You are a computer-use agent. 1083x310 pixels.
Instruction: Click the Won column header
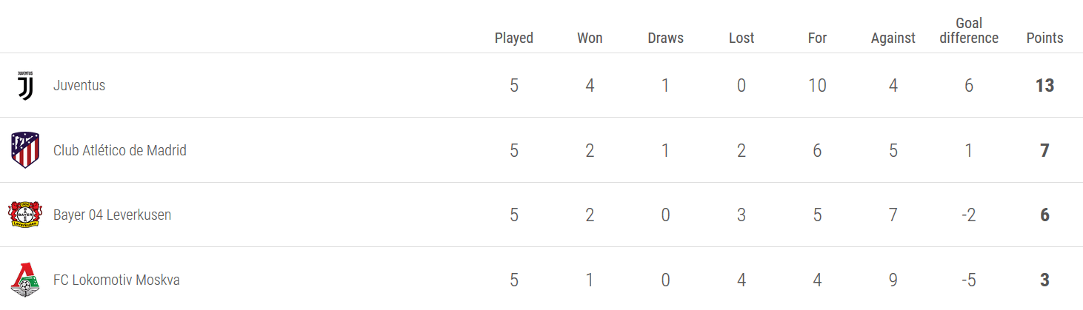click(590, 38)
